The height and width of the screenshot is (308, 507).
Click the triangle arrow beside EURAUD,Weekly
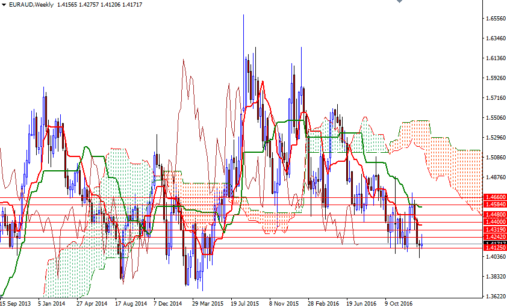4,5
